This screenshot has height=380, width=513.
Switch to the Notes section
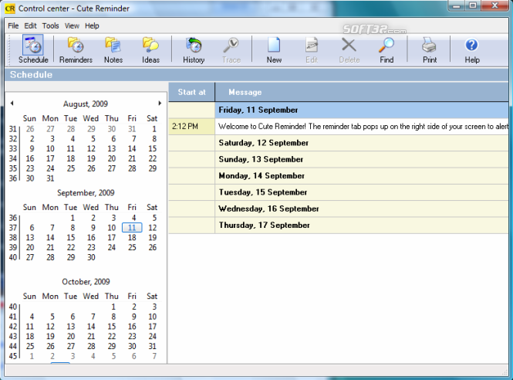pyautogui.click(x=113, y=49)
